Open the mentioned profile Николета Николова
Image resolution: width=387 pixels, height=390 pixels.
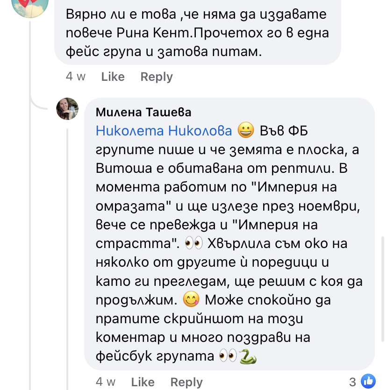coord(164,131)
